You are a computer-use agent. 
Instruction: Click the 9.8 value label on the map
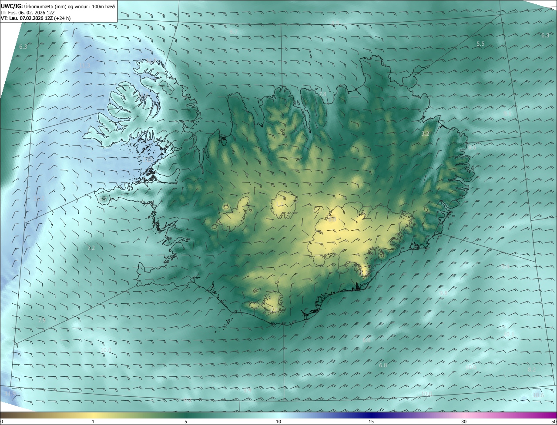[x=443, y=293]
